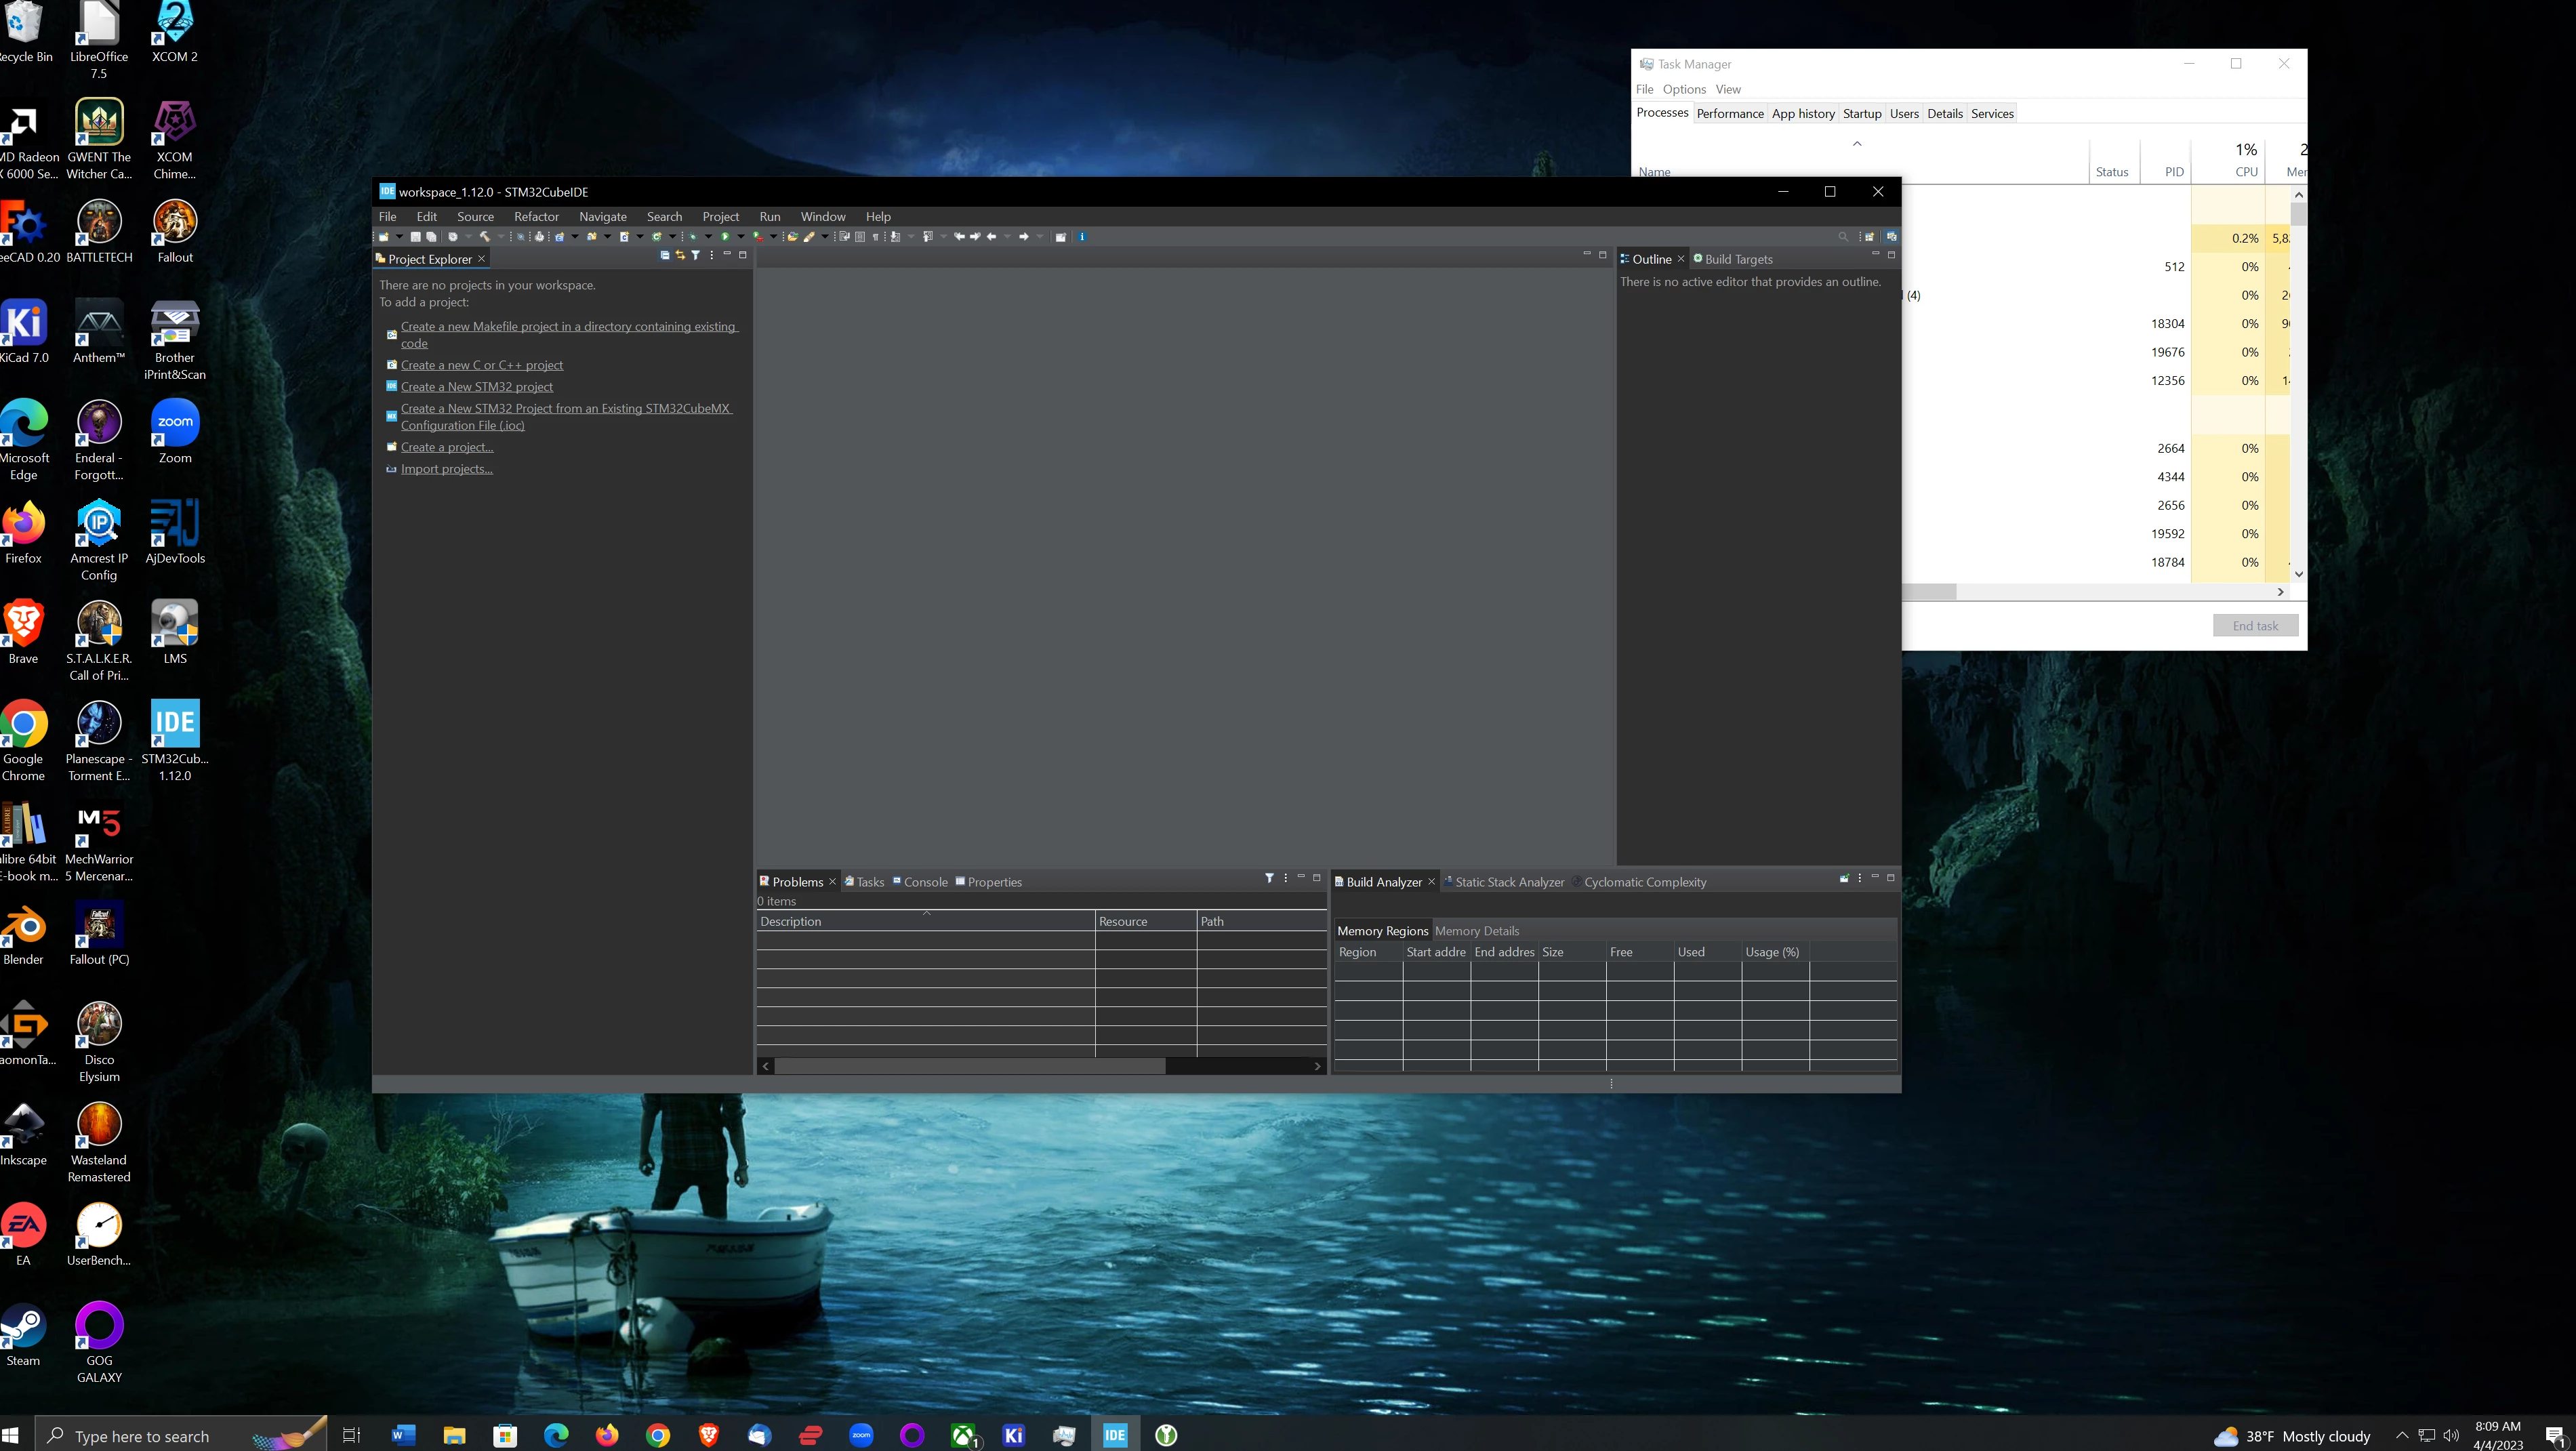This screenshot has height=1451, width=2576.
Task: Expand the Forward history dropdown arrow in the toolbar
Action: 1040,237
